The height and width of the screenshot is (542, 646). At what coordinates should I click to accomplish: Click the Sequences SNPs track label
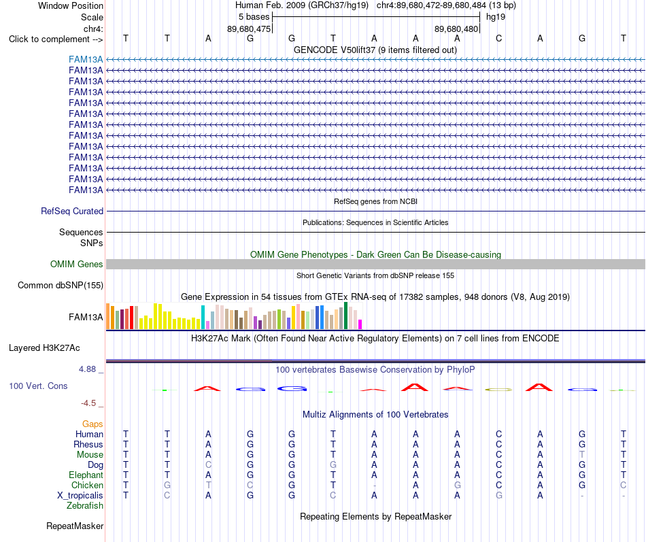[x=81, y=237]
